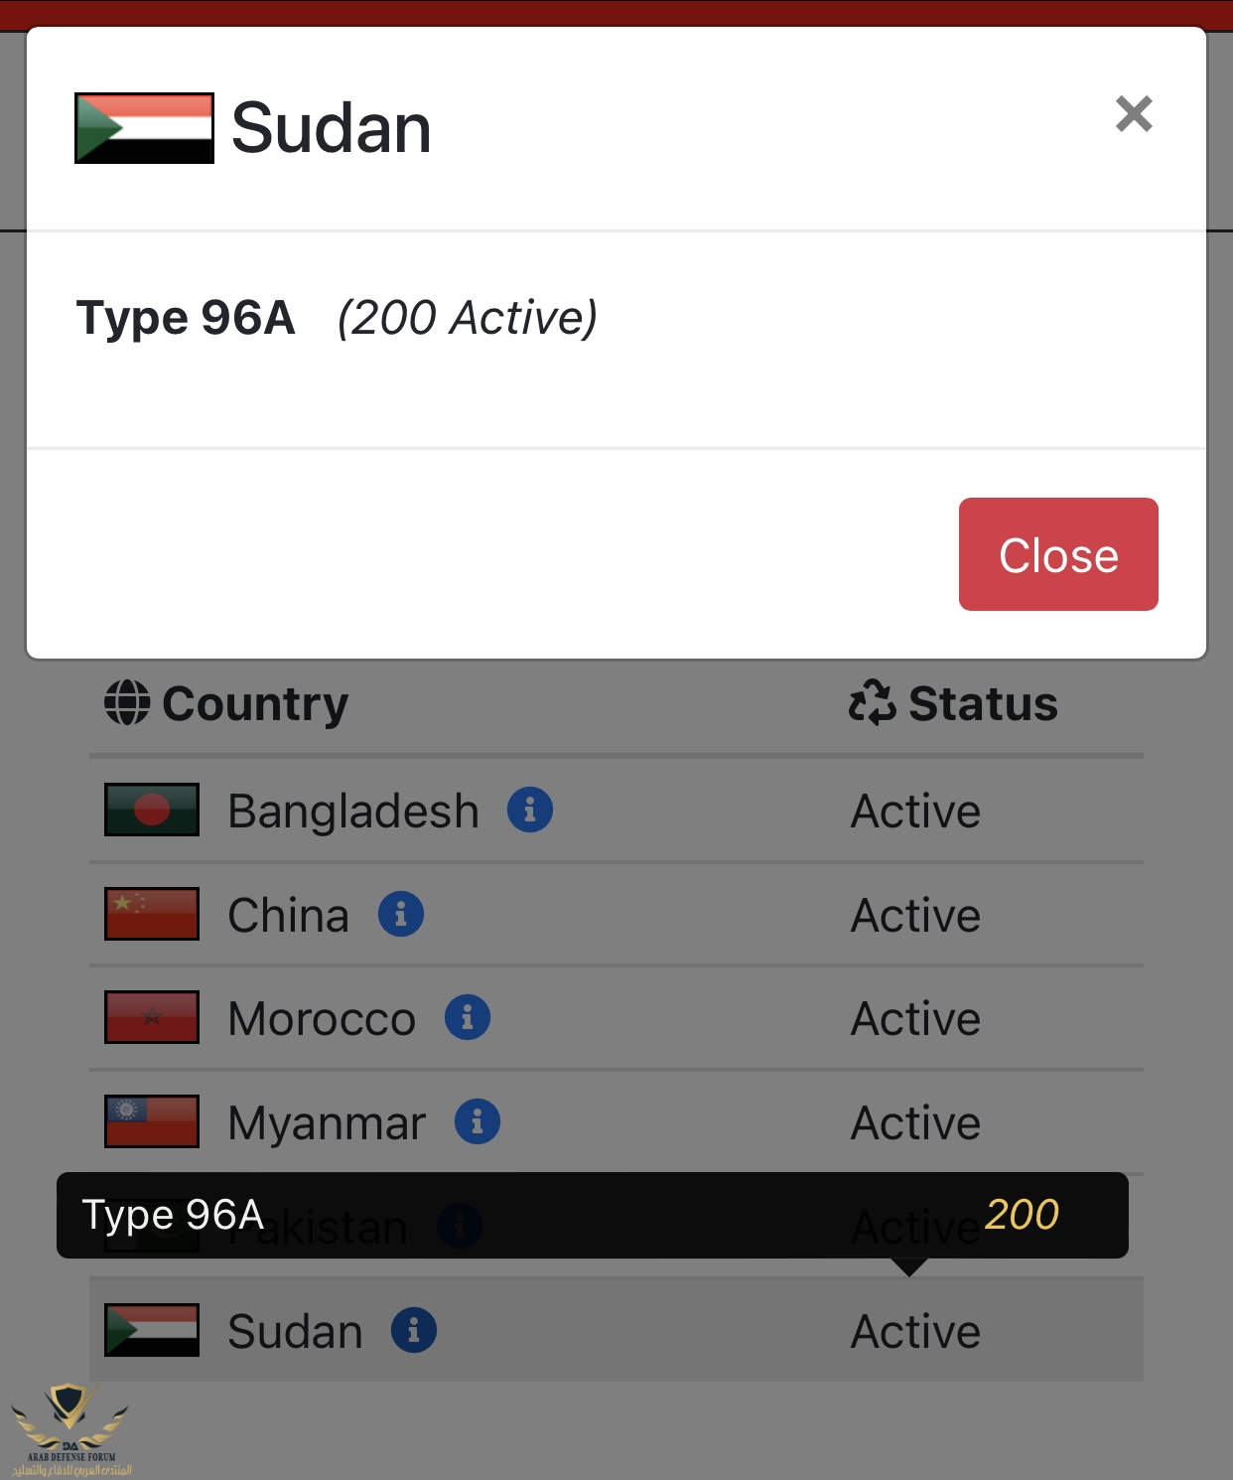Click the globe icon beside Country
1233x1480 pixels.
(127, 702)
